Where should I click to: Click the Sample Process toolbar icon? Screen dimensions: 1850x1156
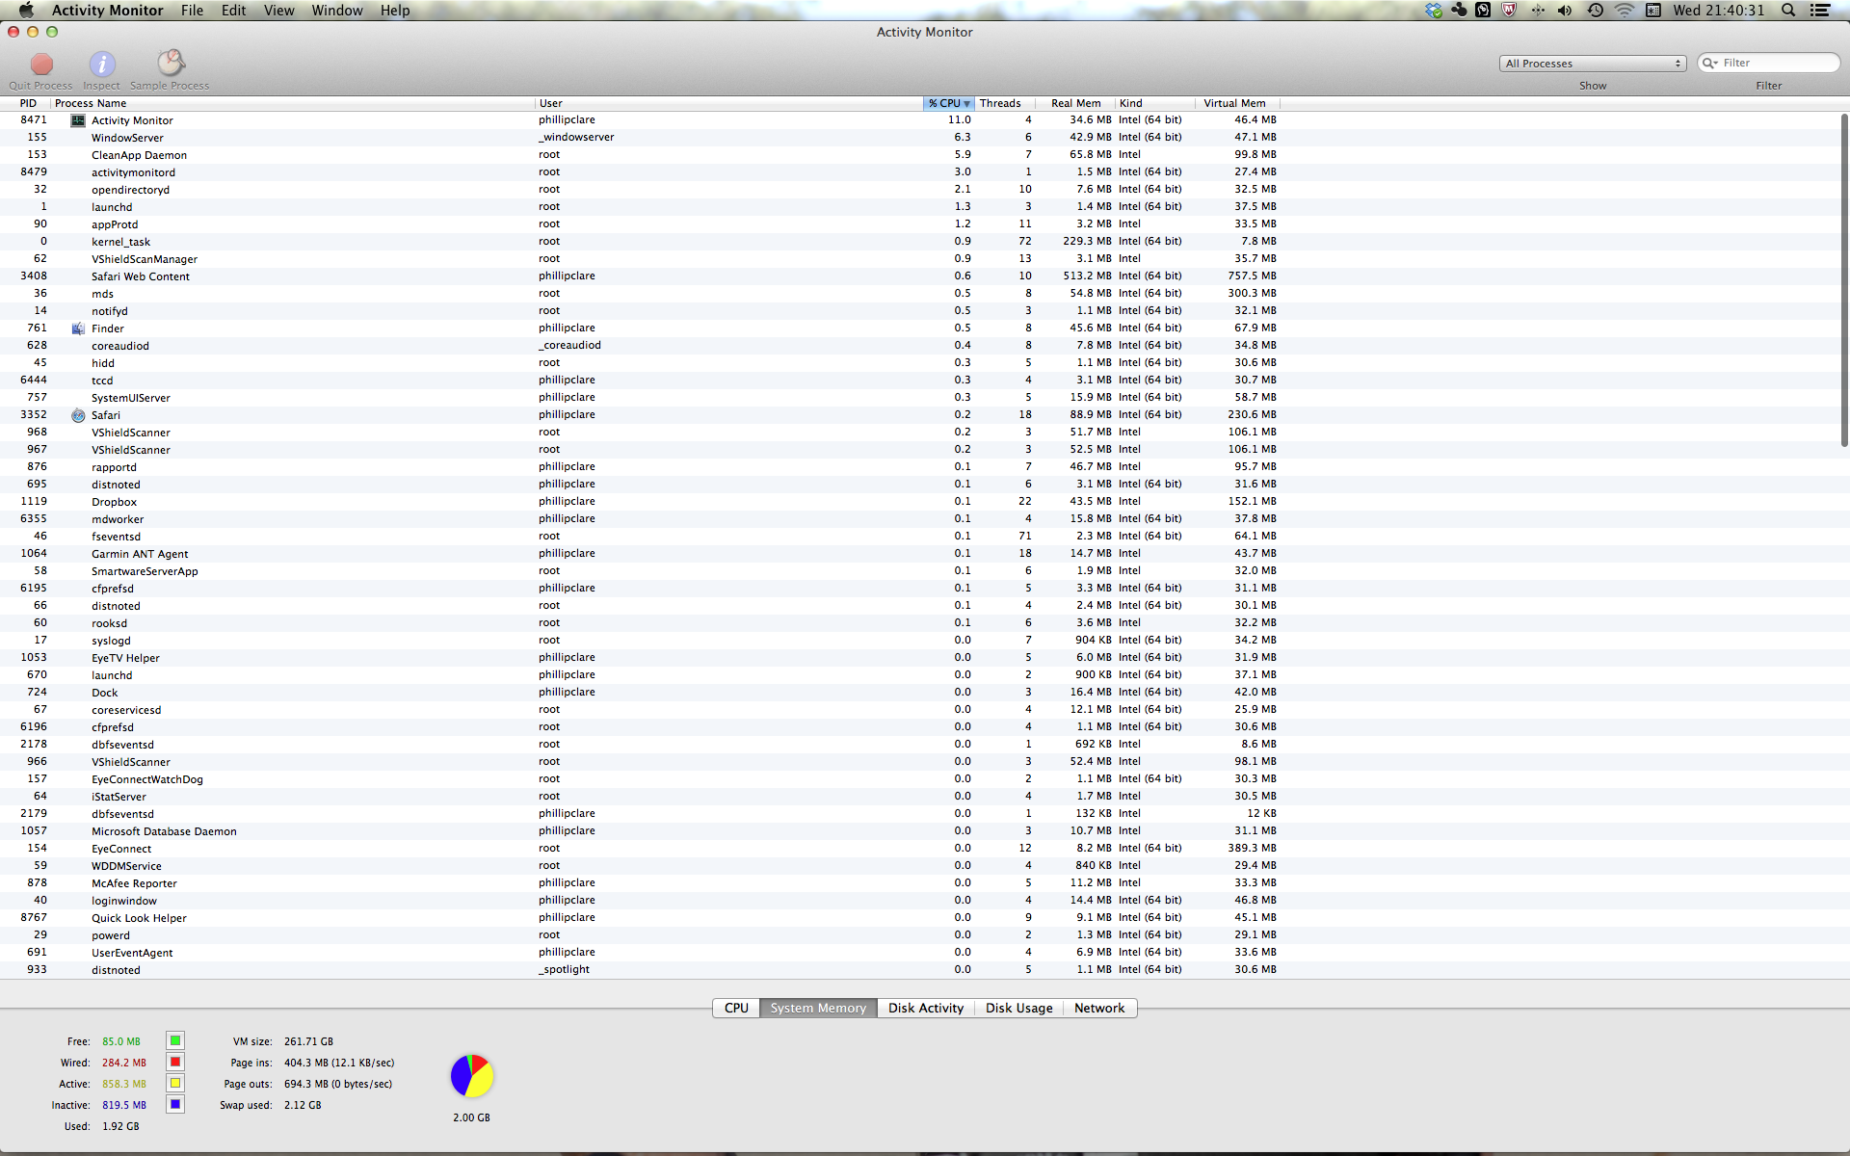coord(171,64)
